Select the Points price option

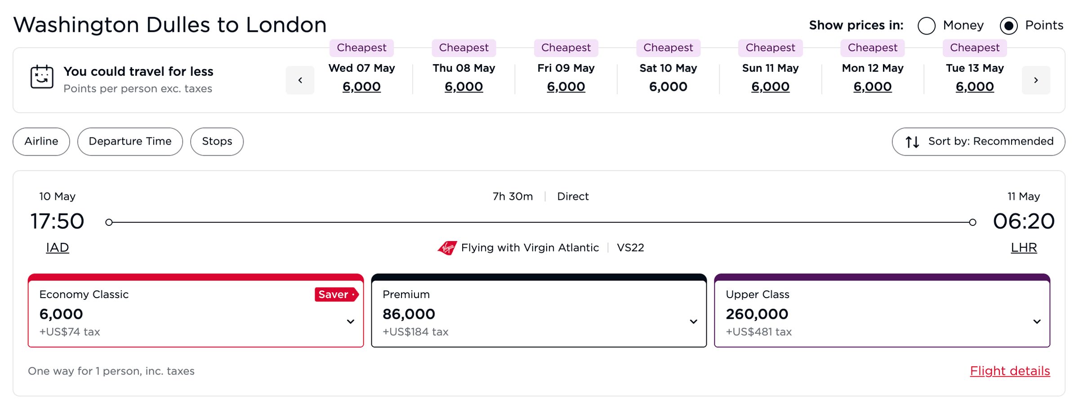pos(1008,26)
